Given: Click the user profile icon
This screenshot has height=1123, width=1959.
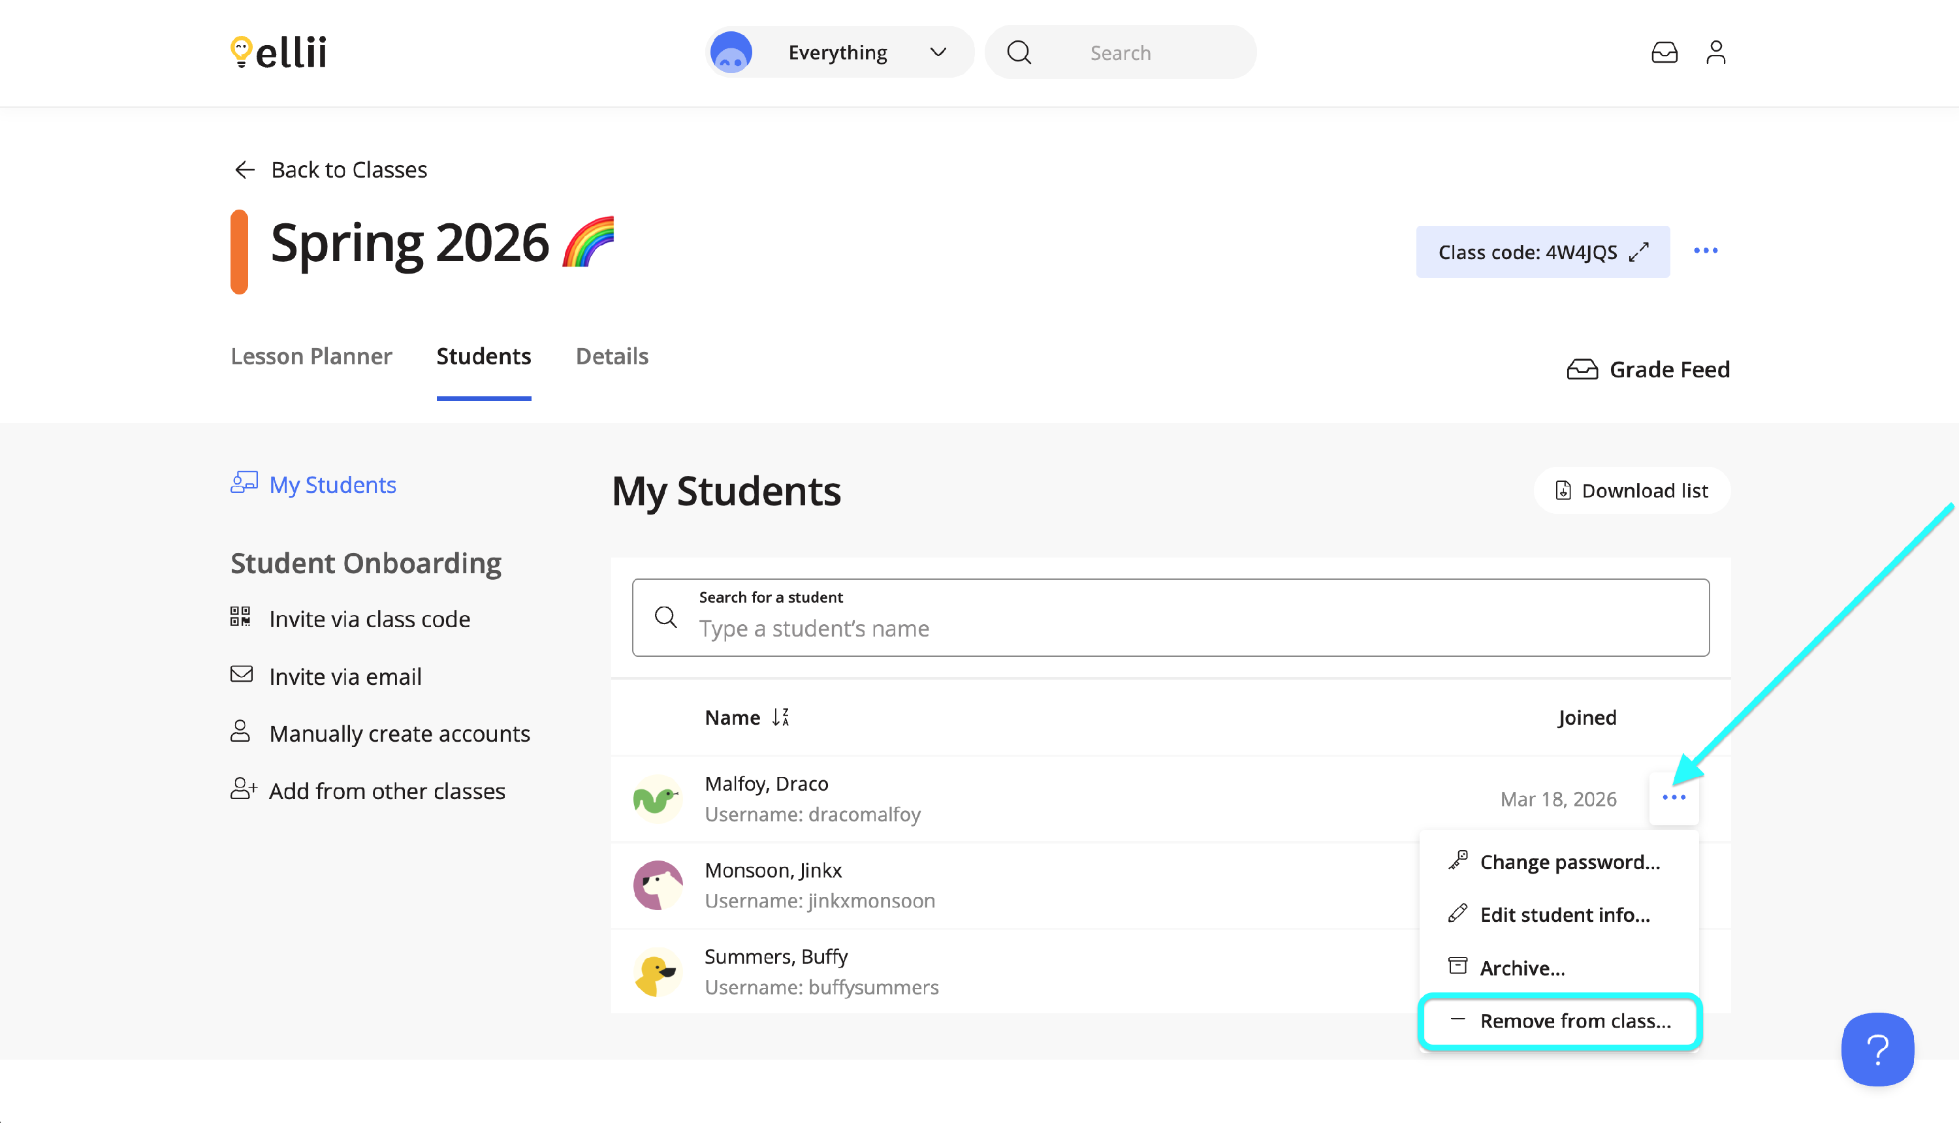Looking at the screenshot, I should [1715, 52].
